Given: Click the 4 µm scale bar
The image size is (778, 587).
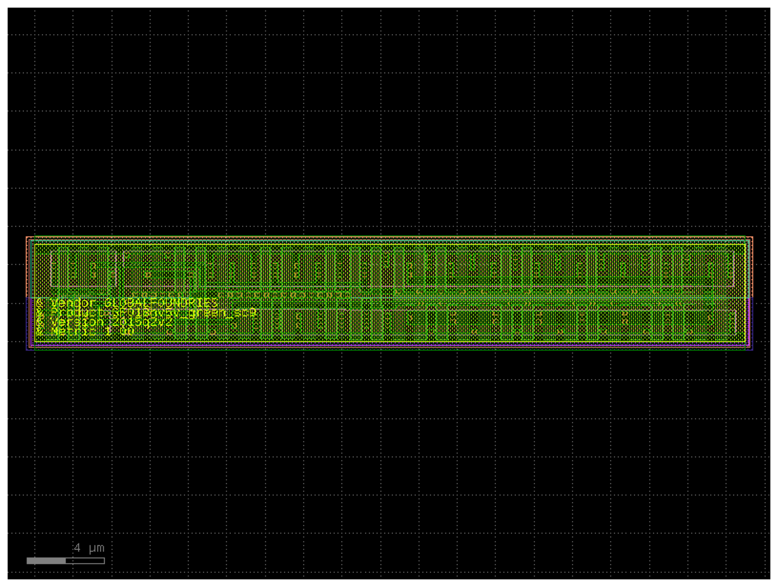Looking at the screenshot, I should tap(66, 561).
